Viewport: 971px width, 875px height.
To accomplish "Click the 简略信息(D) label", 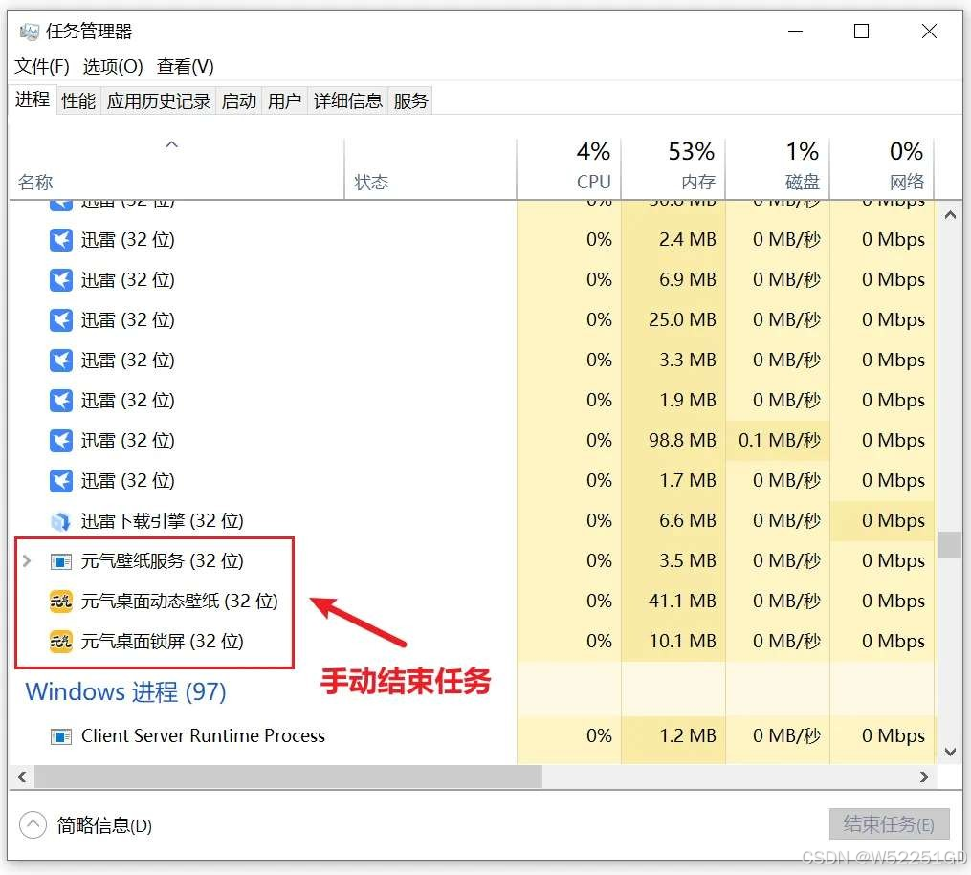I will (104, 825).
